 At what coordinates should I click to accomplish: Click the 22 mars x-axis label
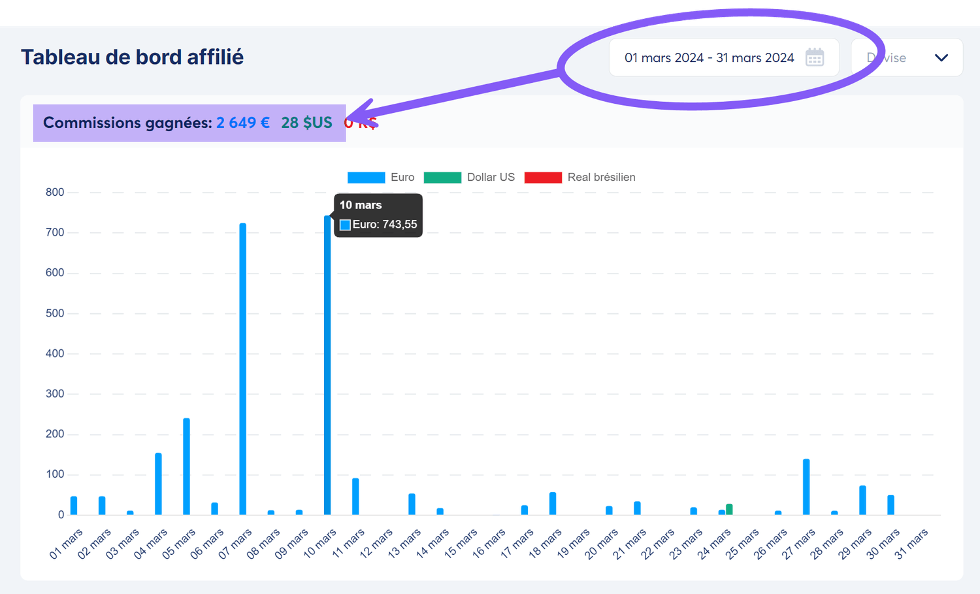(657, 544)
